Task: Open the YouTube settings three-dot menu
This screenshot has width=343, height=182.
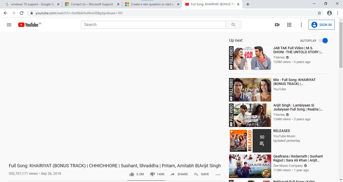Action: (301, 25)
